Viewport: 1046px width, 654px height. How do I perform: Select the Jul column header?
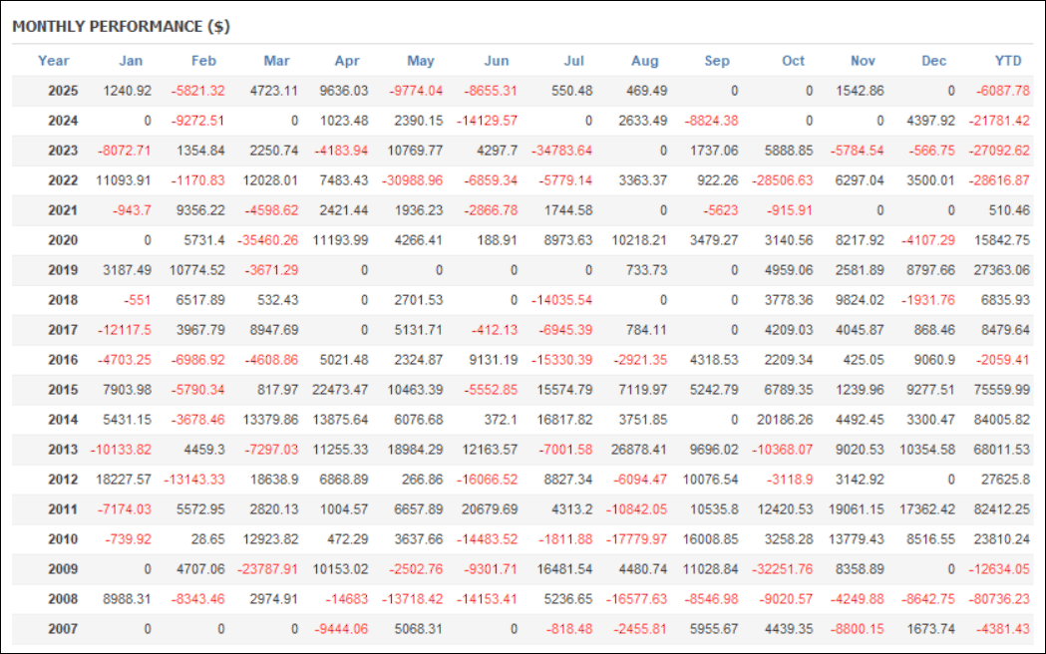pyautogui.click(x=573, y=61)
